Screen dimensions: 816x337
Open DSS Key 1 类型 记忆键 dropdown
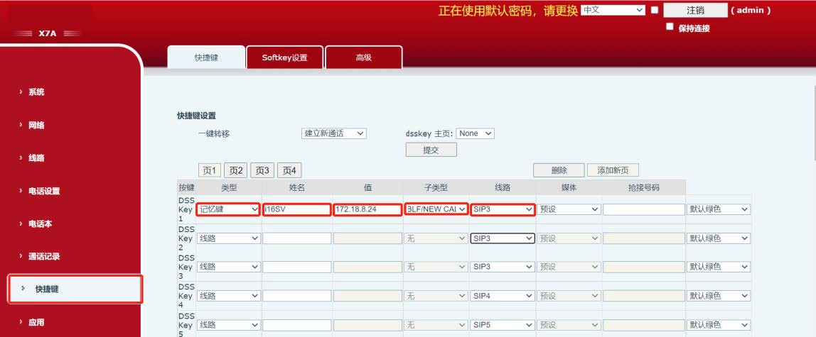pos(228,210)
